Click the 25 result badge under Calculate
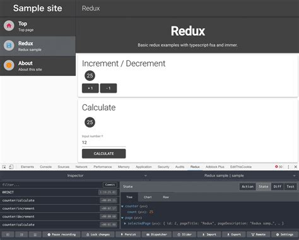299x240 pixels. (x=90, y=123)
